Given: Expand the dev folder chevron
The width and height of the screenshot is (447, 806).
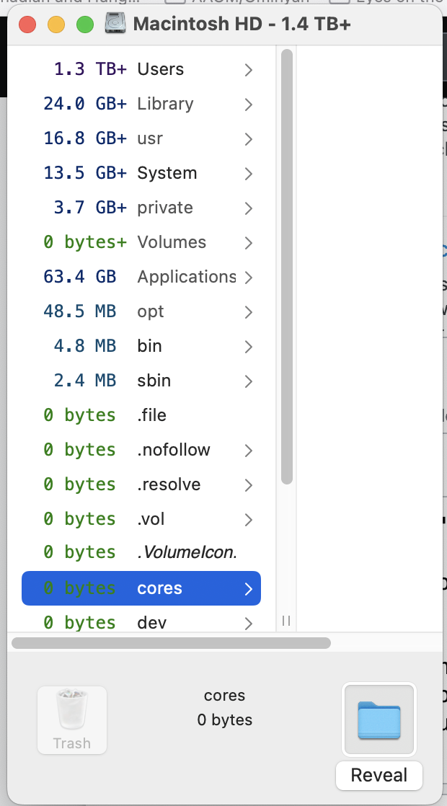Looking at the screenshot, I should (x=249, y=623).
